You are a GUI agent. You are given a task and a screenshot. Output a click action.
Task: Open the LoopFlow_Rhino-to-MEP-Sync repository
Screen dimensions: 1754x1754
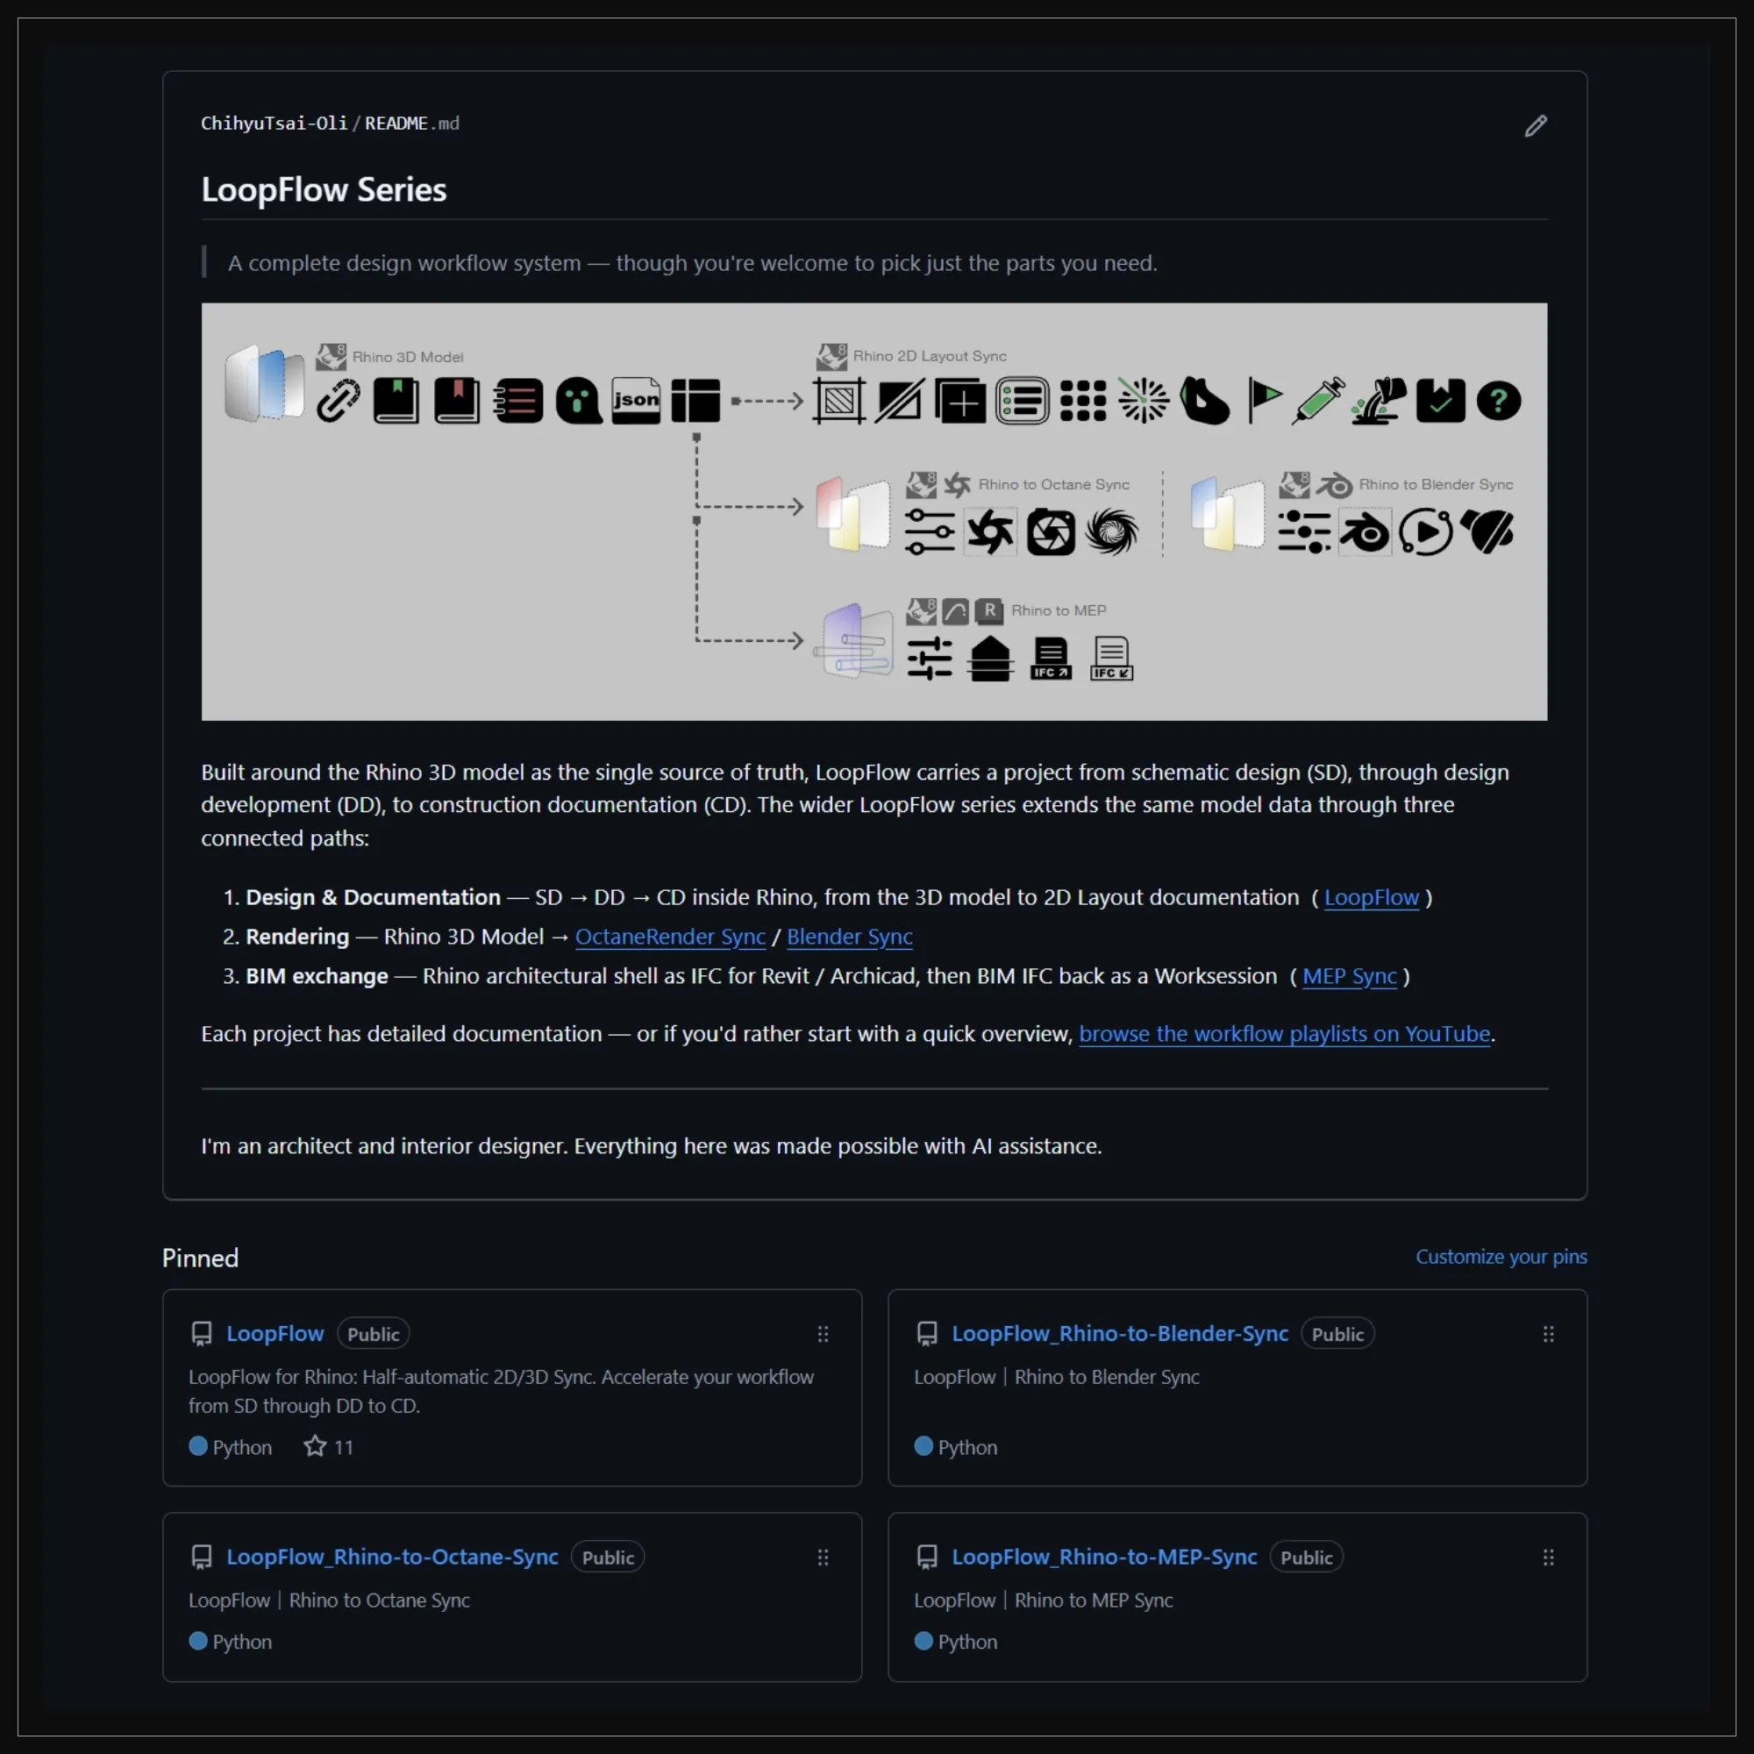[x=1104, y=1556]
